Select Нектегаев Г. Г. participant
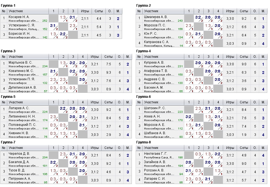 [156, 154]
